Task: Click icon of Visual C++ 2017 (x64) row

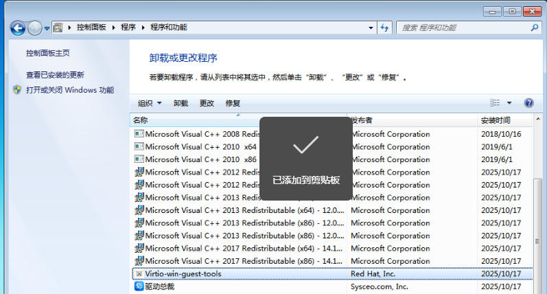Action: click(139, 248)
